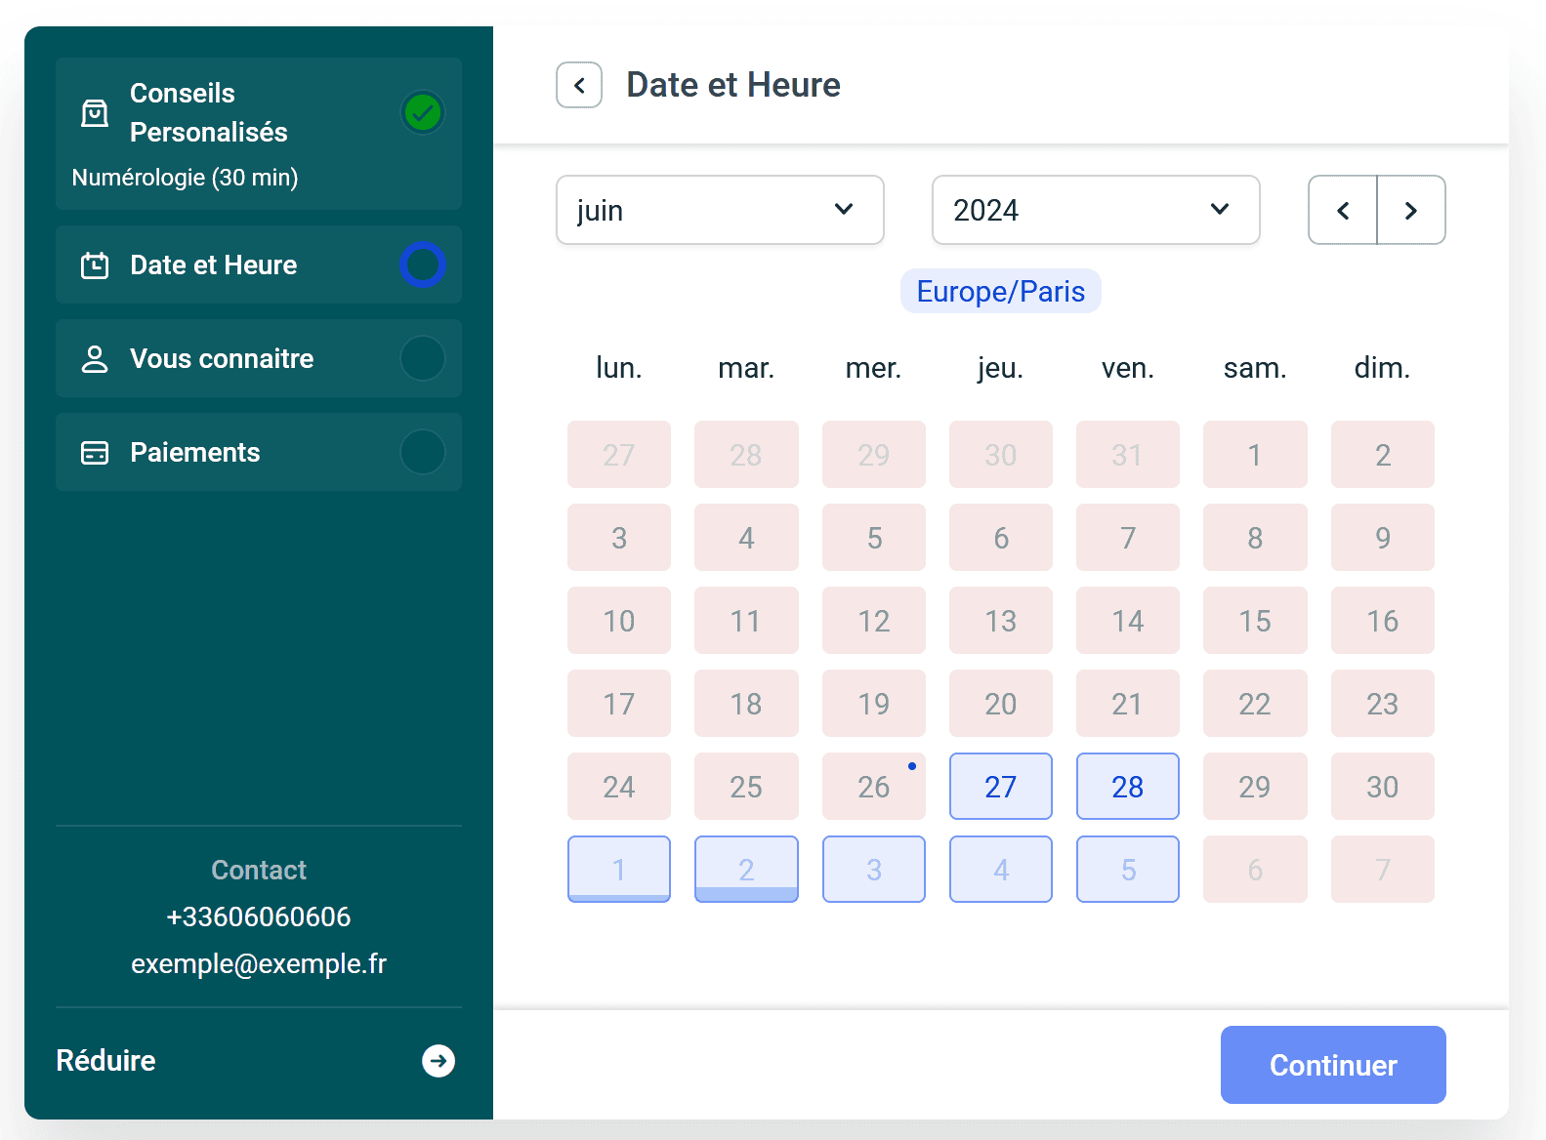This screenshot has width=1546, height=1140.
Task: Click disabled date June 29
Action: click(x=1255, y=786)
